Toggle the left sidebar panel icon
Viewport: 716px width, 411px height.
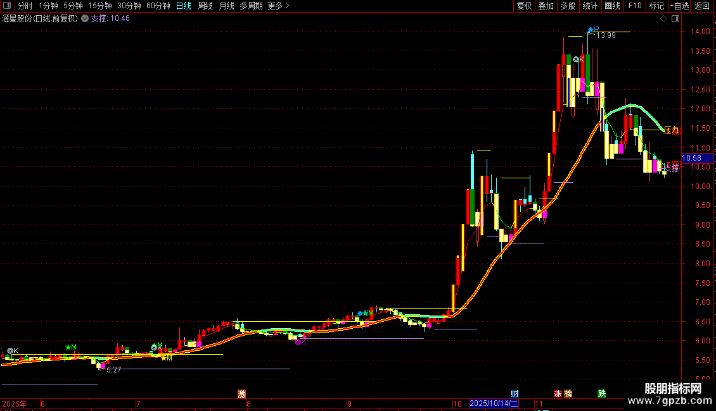pyautogui.click(x=7, y=6)
